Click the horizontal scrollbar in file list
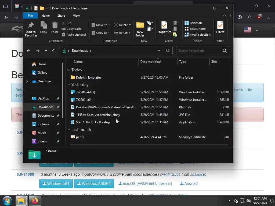Viewport: 275px width, 206px height. (149, 145)
